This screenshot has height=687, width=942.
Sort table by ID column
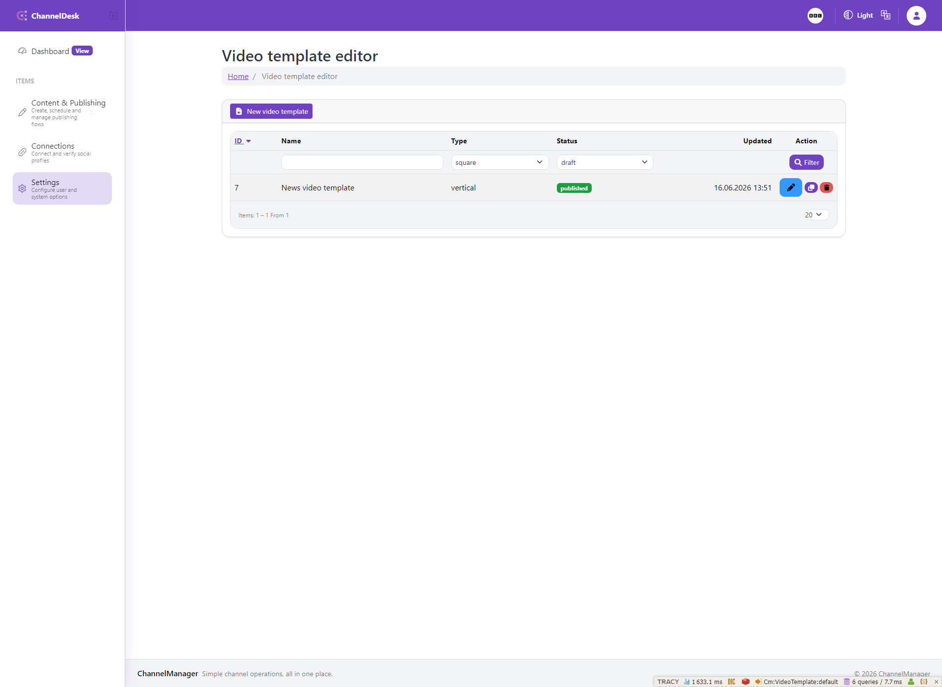click(242, 141)
